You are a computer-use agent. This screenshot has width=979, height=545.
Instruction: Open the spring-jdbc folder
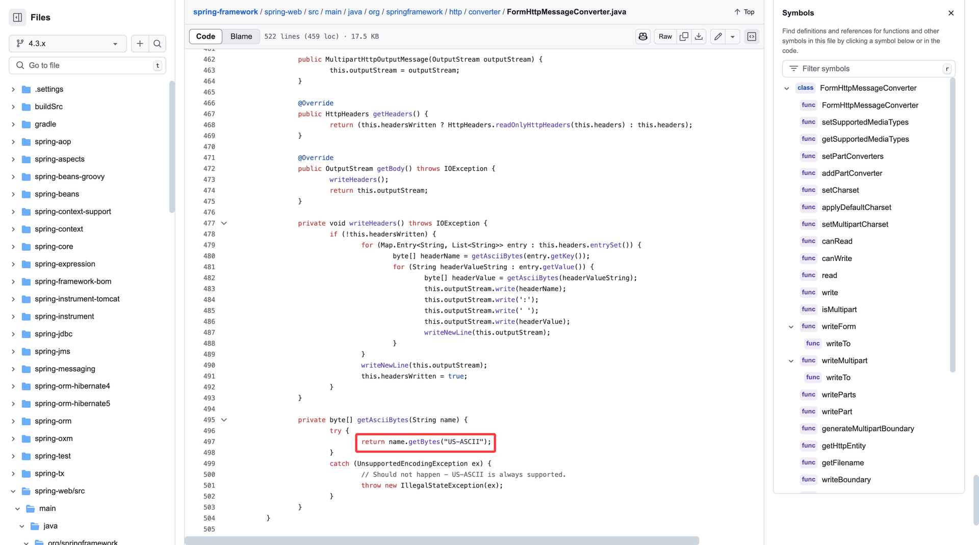[x=54, y=334]
